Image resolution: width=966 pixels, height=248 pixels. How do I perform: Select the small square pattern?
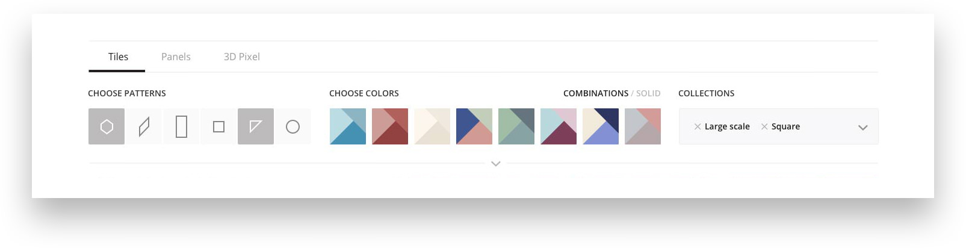pos(218,126)
